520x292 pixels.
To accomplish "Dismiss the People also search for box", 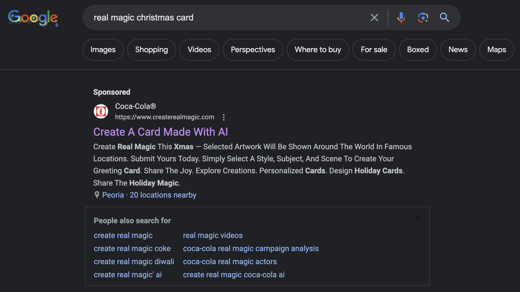I will tap(418, 218).
